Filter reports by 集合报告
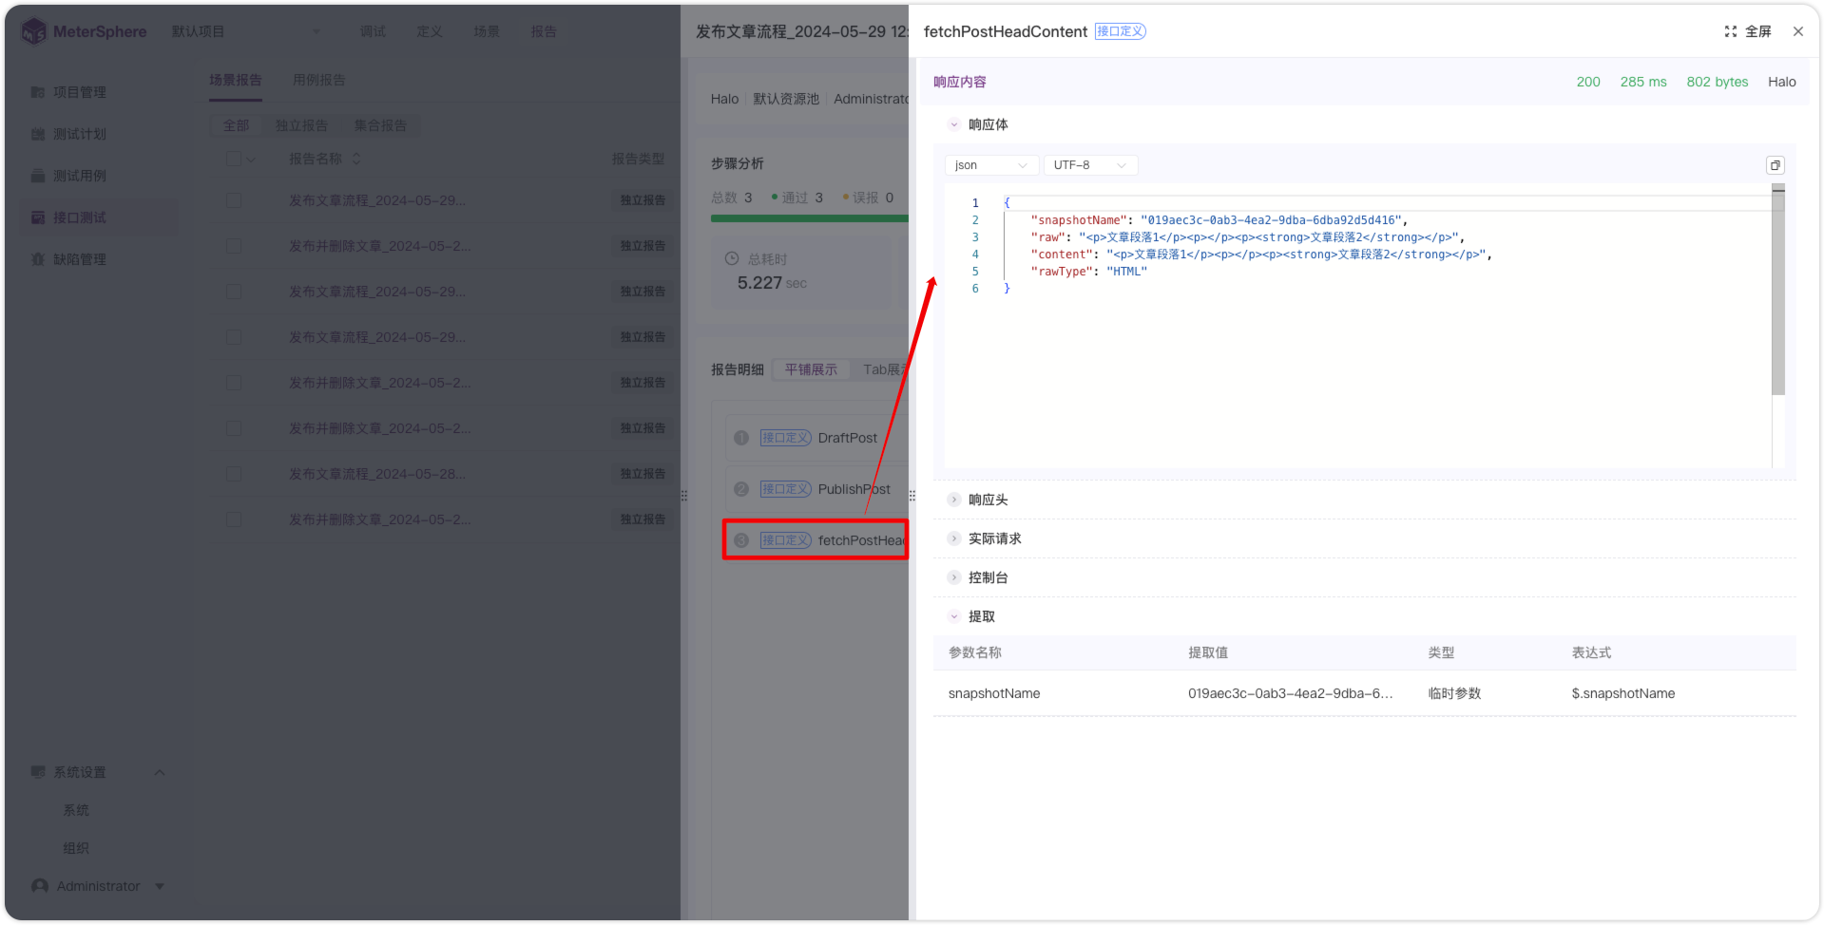Viewport: 1824px width, 925px height. [x=380, y=125]
